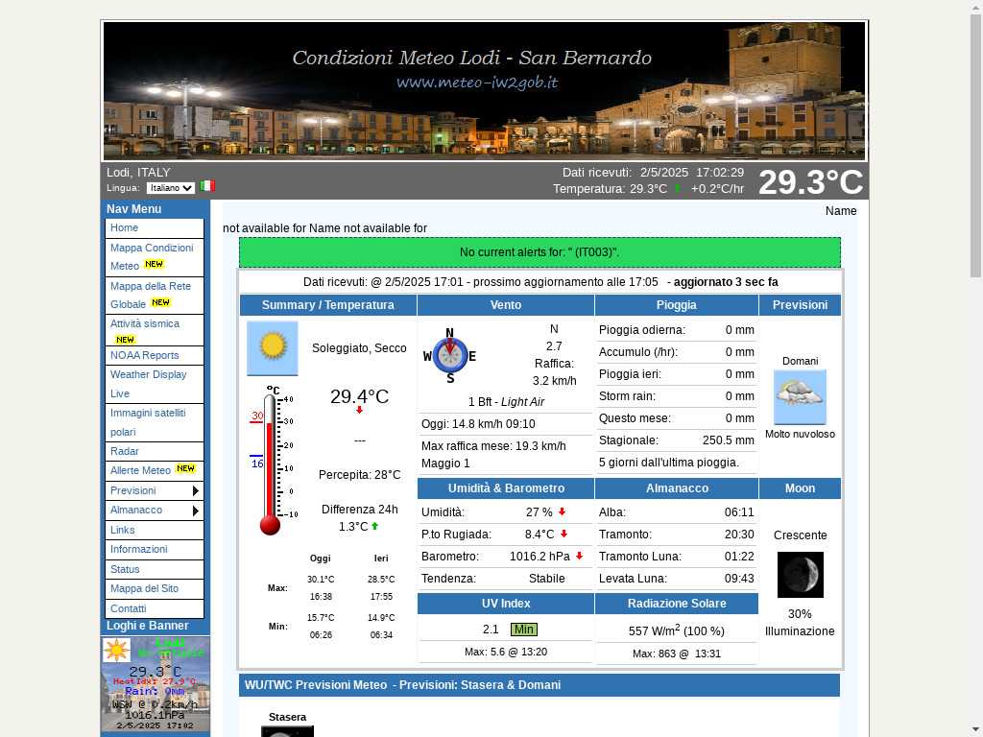The width and height of the screenshot is (983, 737).
Task: Select NOAA Reports in the Nav Menu
Action: (x=155, y=355)
